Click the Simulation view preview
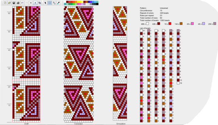The width and height of the screenshot is (218, 125). (x=120, y=63)
